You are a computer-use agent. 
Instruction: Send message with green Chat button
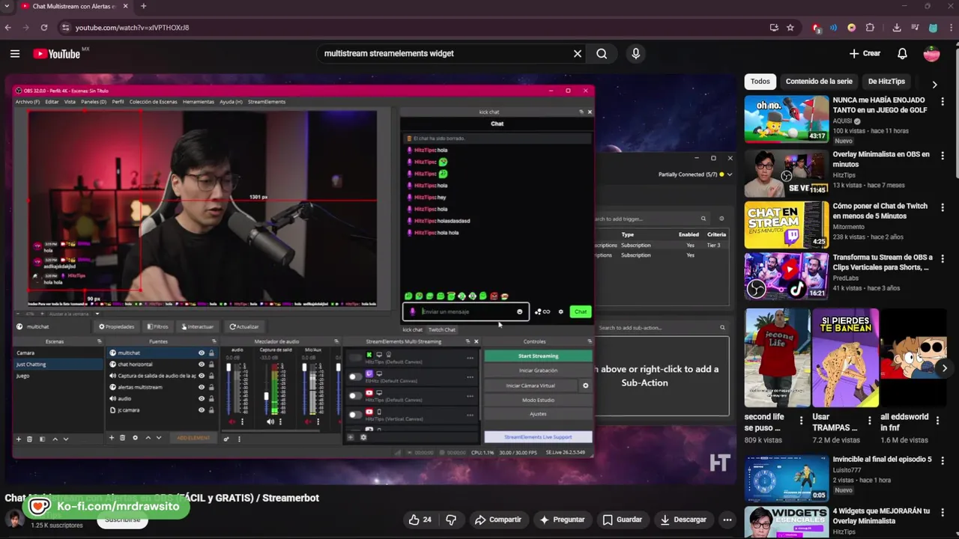click(x=581, y=312)
